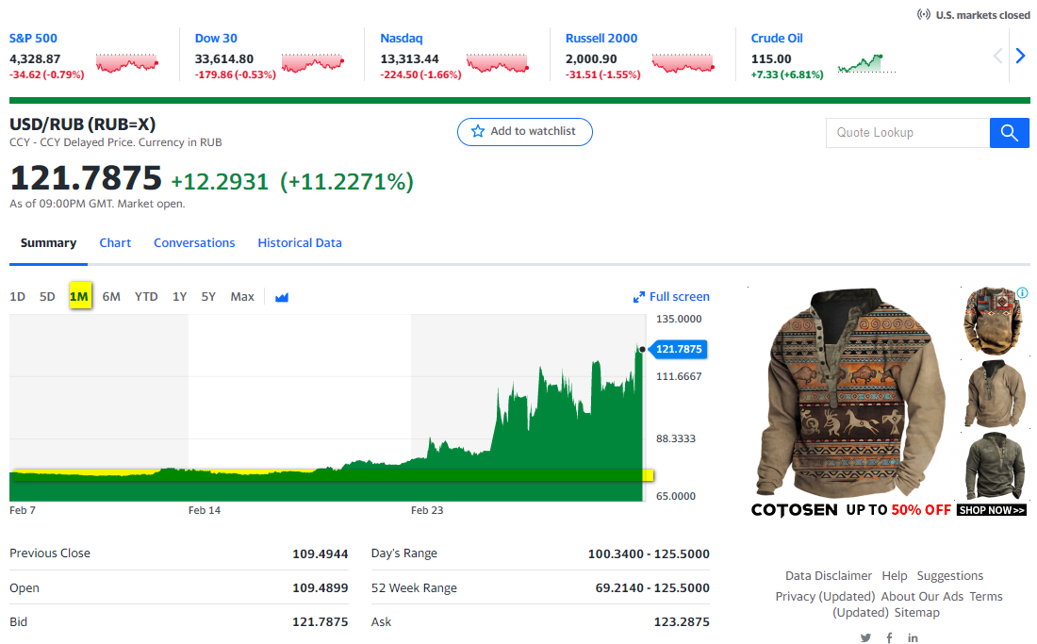This screenshot has height=644, width=1037.
Task: Click the 52 Week Range value
Action: [652, 588]
